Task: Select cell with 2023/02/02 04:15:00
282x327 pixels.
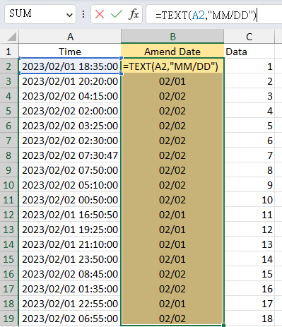Action: pyautogui.click(x=70, y=96)
